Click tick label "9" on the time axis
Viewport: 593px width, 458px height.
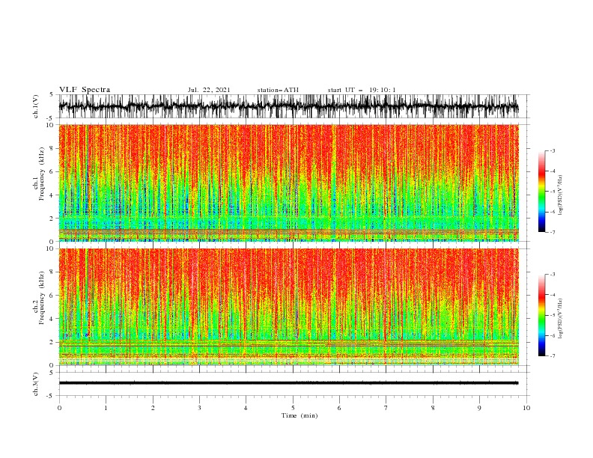(x=479, y=408)
